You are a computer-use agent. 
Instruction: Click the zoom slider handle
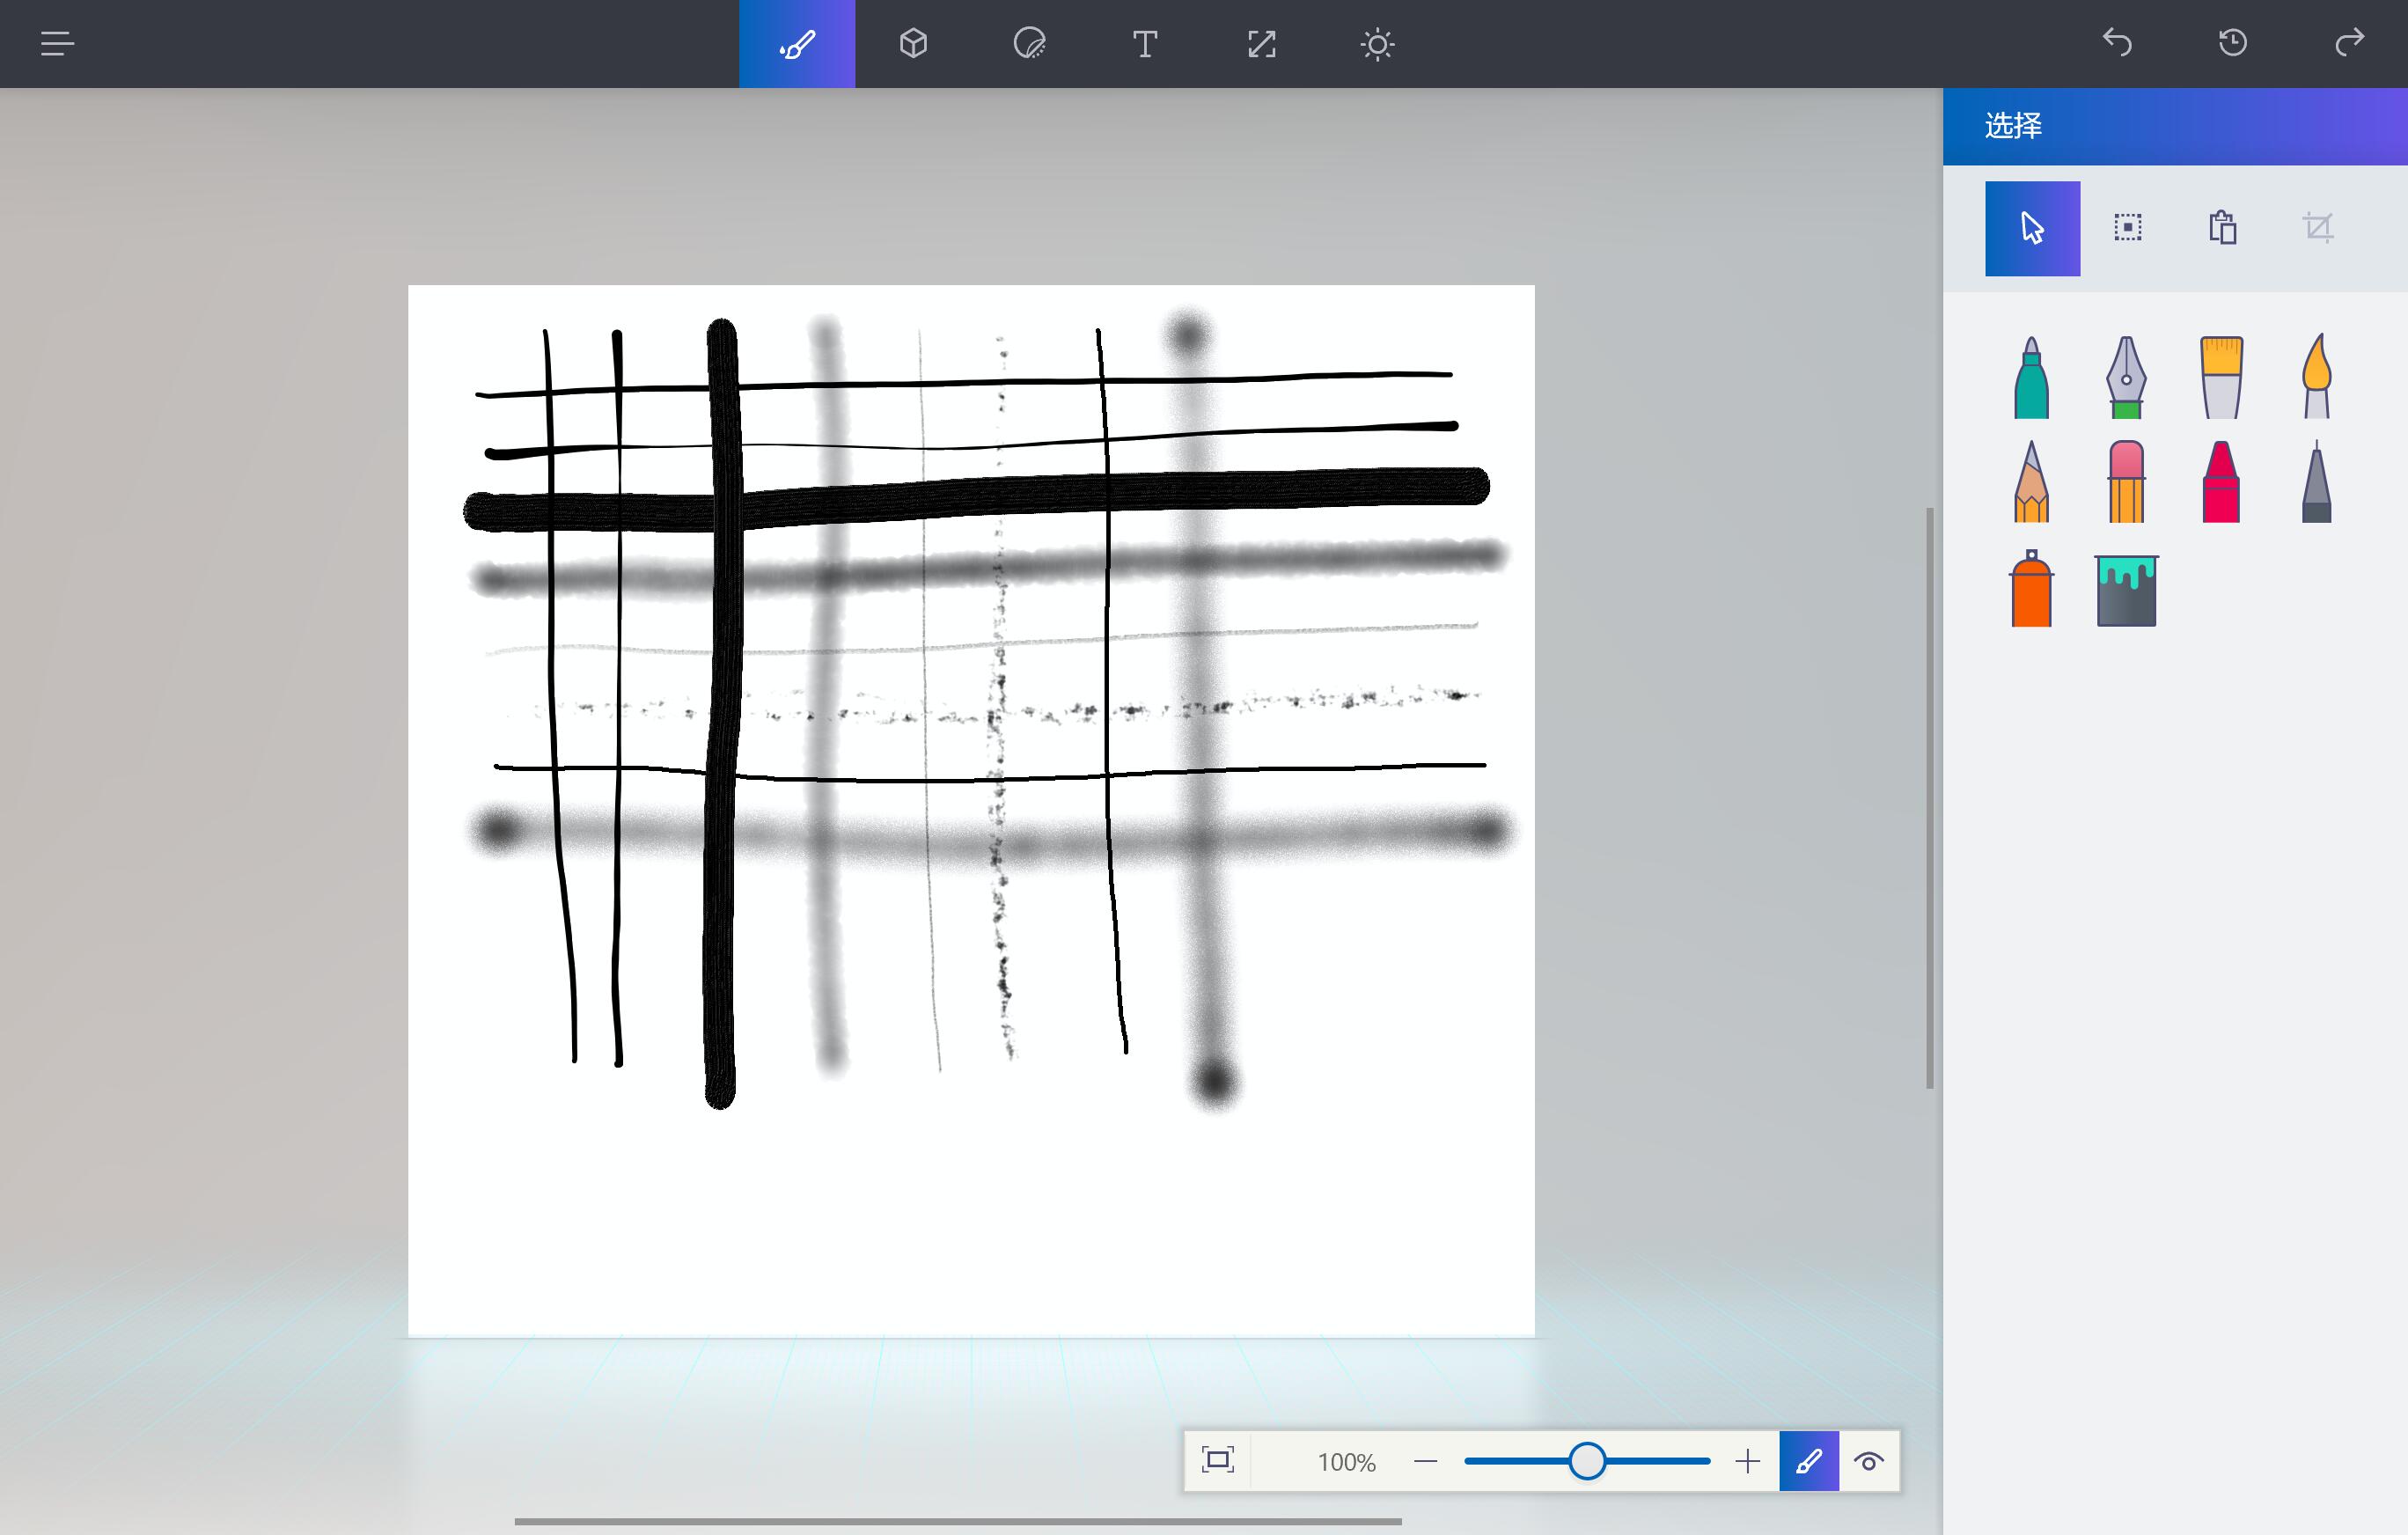point(1586,1461)
